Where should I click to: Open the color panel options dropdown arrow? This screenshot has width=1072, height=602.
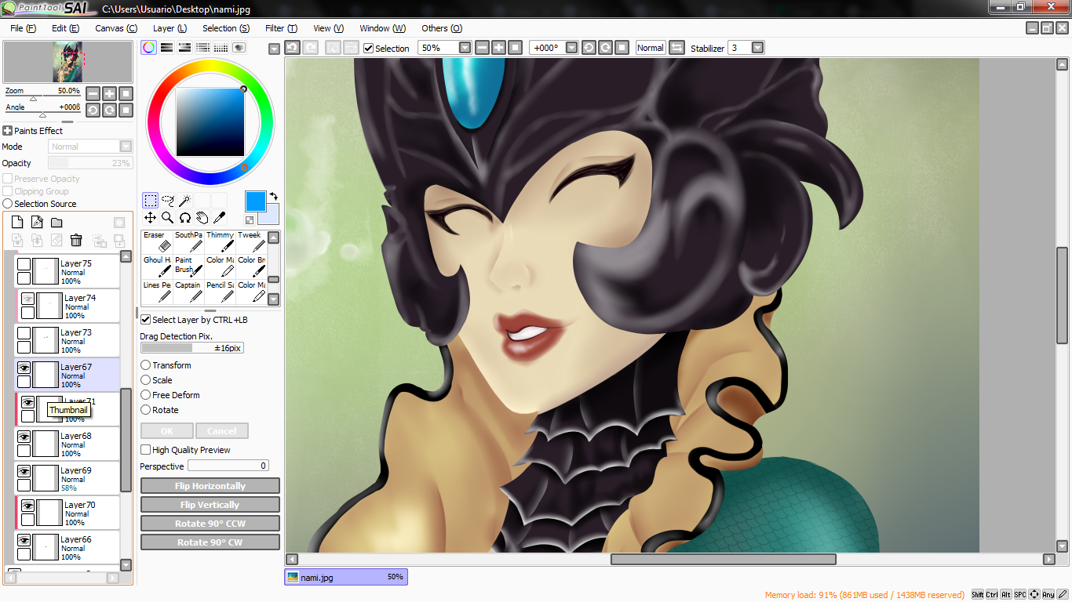[274, 49]
